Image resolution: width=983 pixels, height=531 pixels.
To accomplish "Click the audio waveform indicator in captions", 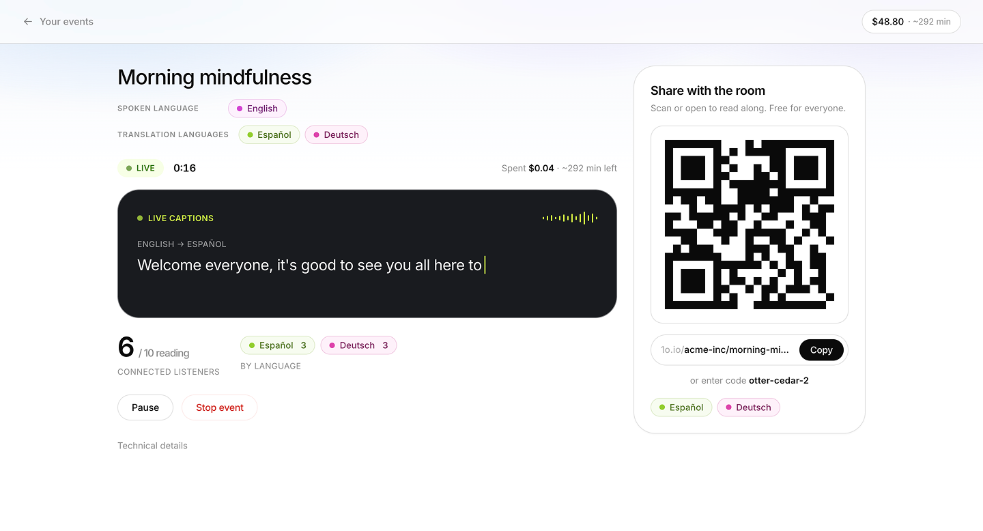I will coord(570,218).
